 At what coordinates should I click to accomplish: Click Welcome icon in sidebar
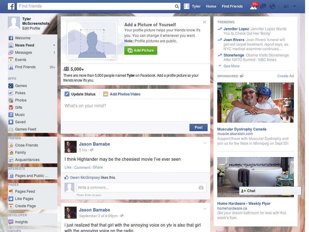11,38
